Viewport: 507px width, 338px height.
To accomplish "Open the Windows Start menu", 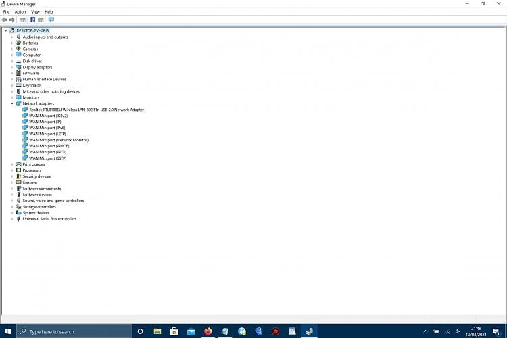I will 8,331.
